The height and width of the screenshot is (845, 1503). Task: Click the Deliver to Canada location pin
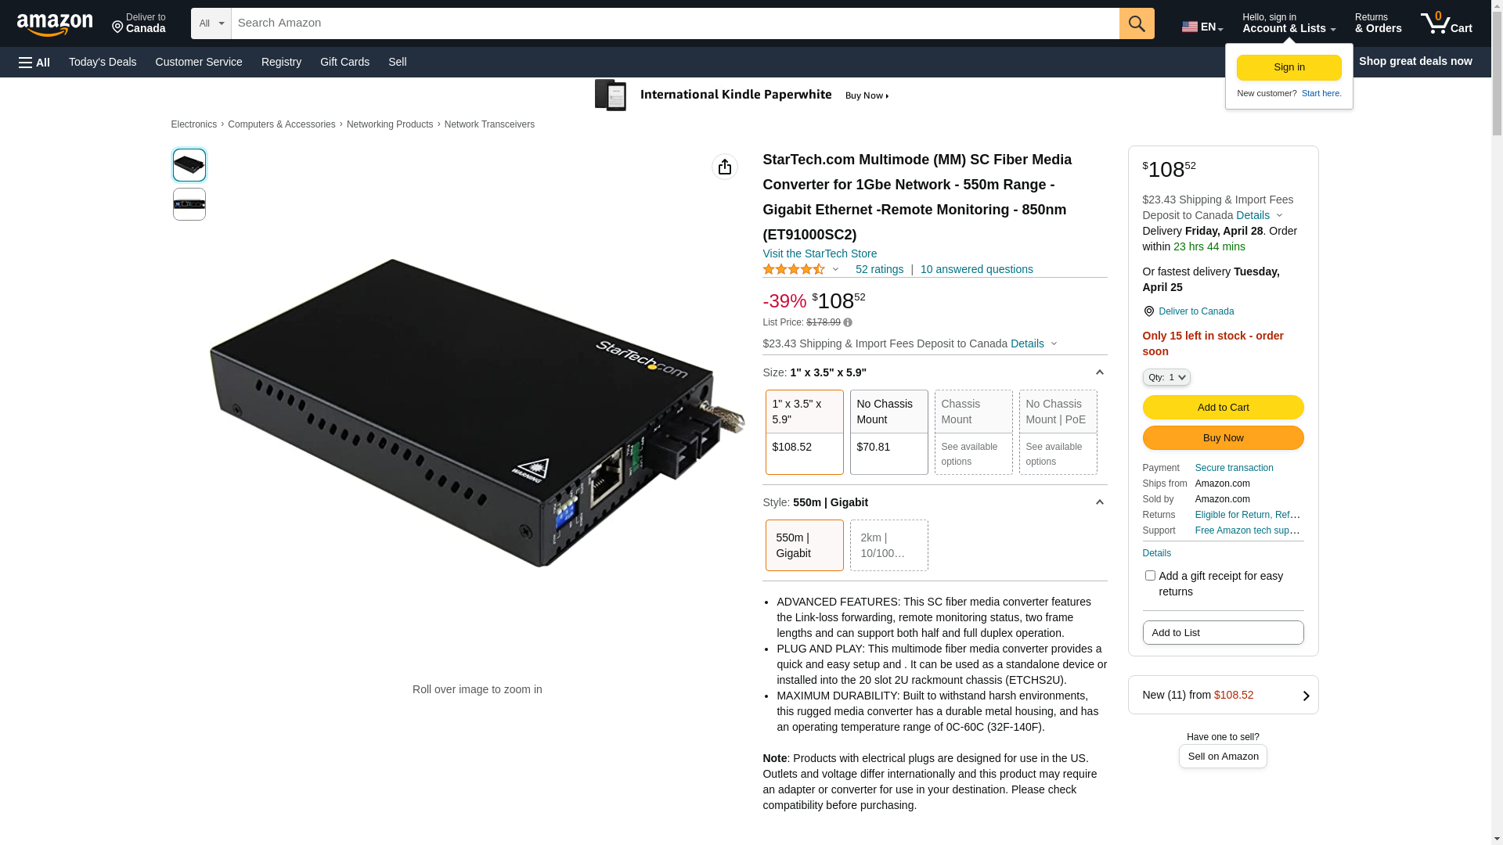(x=1148, y=311)
